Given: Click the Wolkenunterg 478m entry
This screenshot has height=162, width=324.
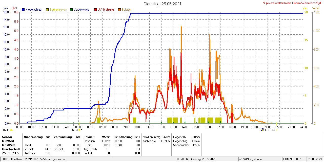Looking at the screenshot, I should (156, 137).
